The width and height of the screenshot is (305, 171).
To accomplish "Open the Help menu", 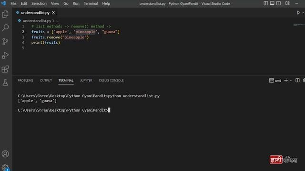I will (x=106, y=3).
